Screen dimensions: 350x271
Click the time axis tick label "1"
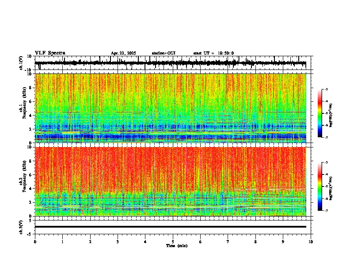click(x=62, y=242)
